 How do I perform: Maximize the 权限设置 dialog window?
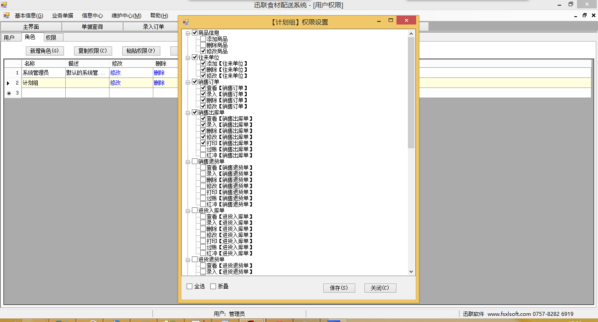click(391, 21)
